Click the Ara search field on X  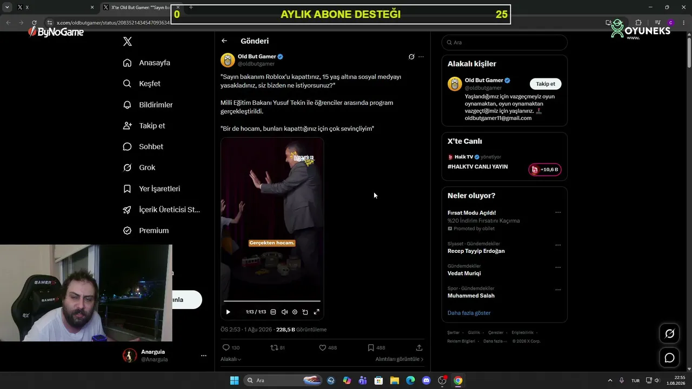pos(504,43)
